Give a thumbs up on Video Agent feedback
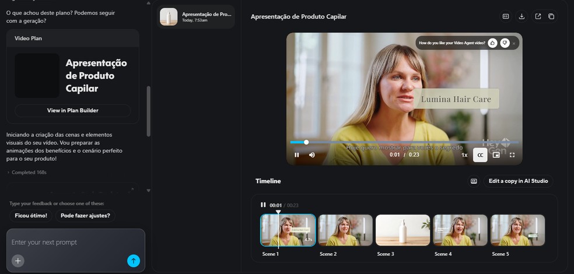574x274 pixels. coord(492,43)
